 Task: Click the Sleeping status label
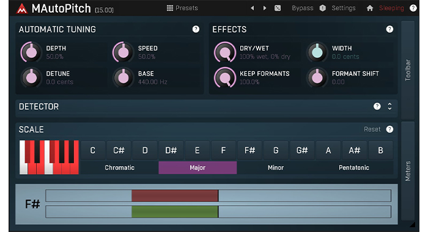pos(391,8)
